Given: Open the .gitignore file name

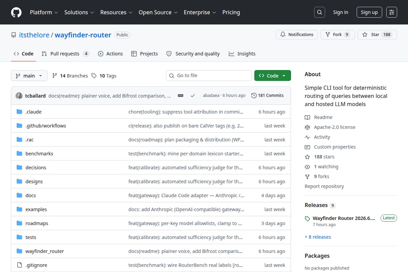Looking at the screenshot, I should (x=36, y=265).
